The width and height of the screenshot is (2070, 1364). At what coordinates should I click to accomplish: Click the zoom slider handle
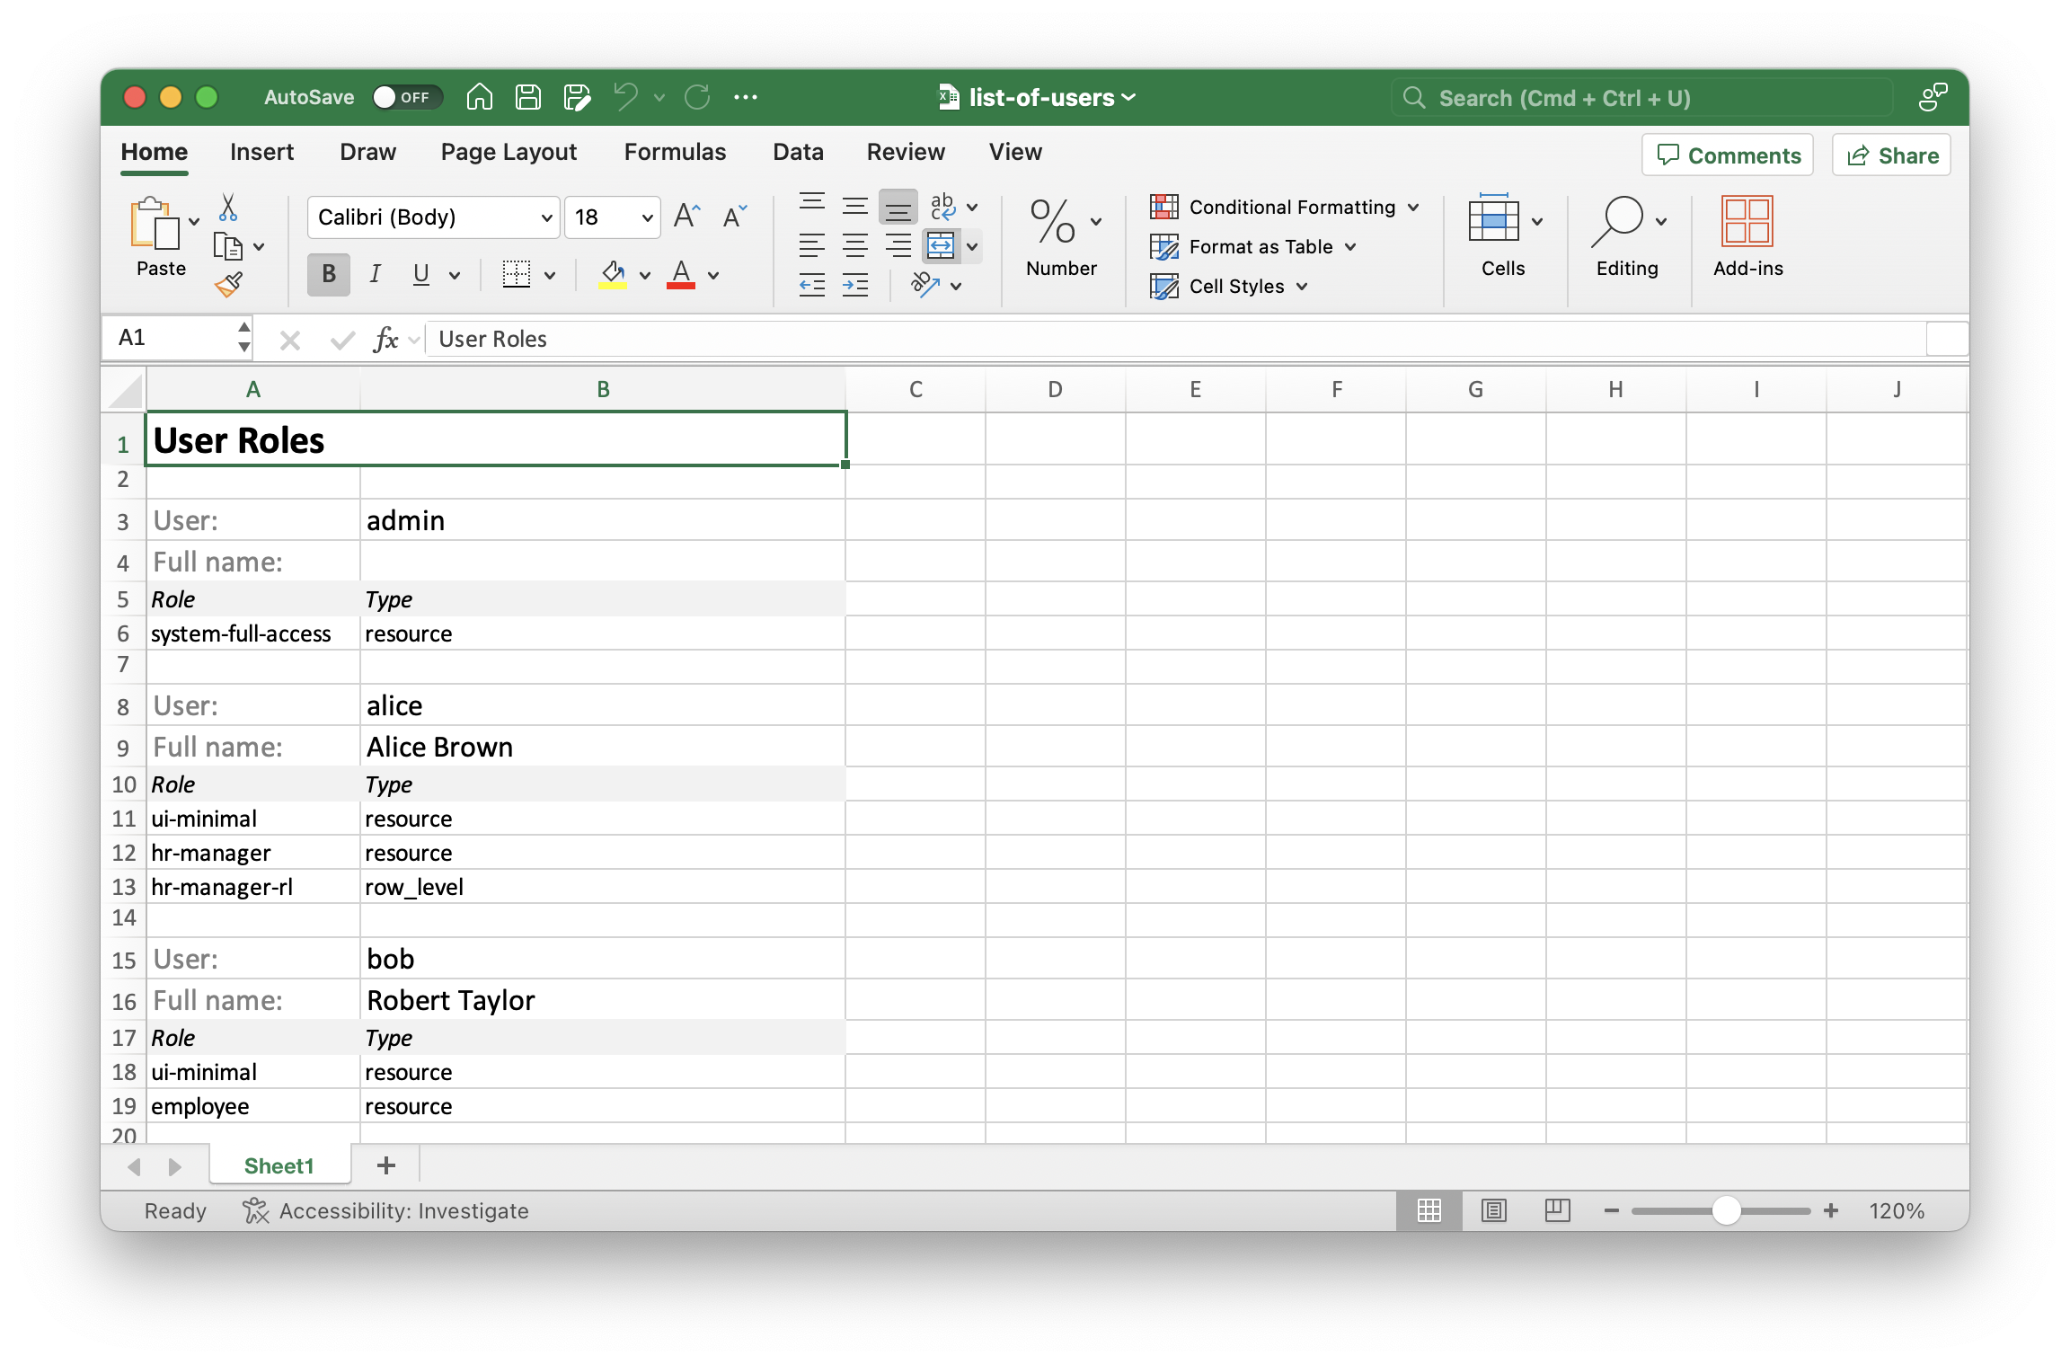point(1725,1210)
